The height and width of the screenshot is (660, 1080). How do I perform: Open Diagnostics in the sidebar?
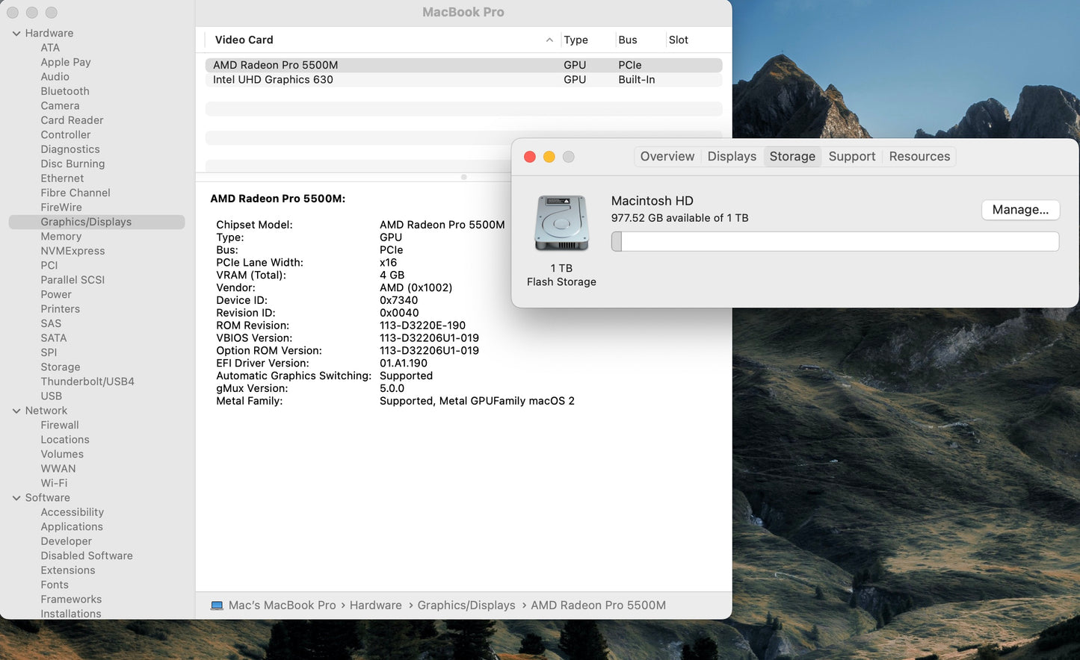[x=70, y=149]
